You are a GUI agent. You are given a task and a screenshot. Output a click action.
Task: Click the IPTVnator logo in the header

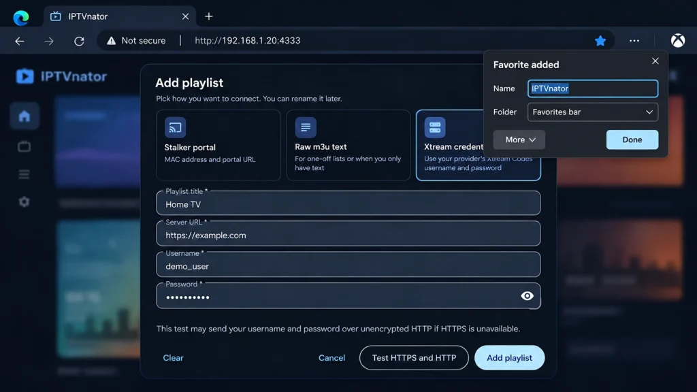pos(61,76)
